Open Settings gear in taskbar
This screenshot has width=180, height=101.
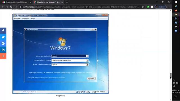pos(176,27)
